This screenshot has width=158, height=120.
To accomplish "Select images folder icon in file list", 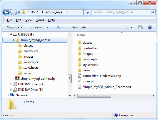I will coord(80,54).
